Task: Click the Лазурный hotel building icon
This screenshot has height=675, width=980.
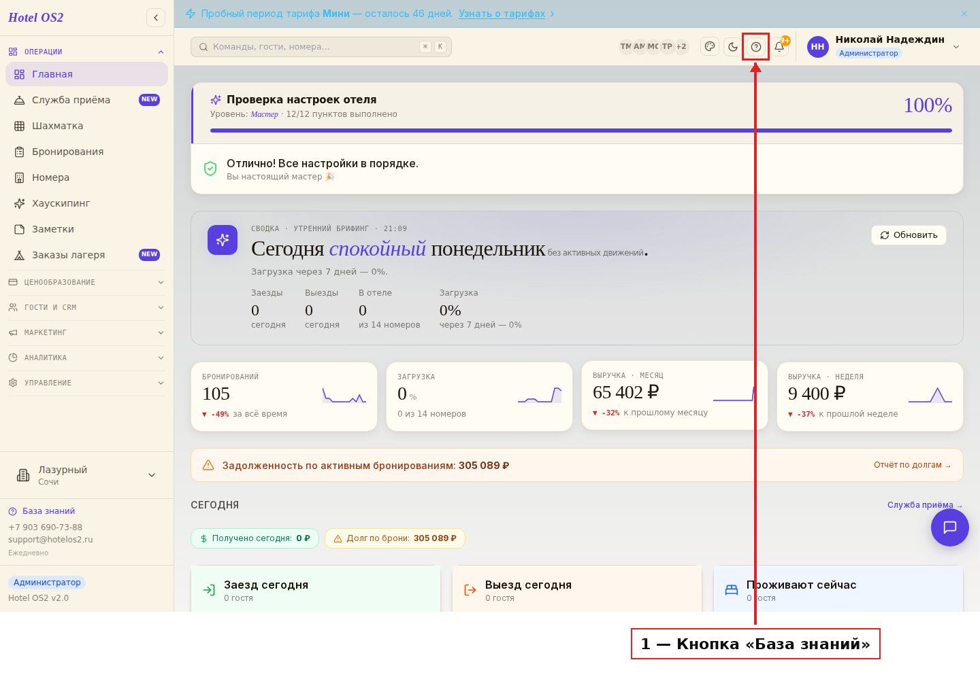Action: 23,475
